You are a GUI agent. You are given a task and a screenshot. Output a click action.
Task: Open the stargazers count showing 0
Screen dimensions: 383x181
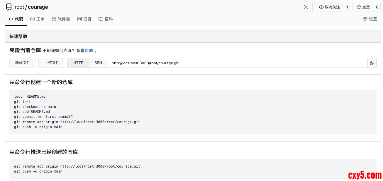[377, 7]
